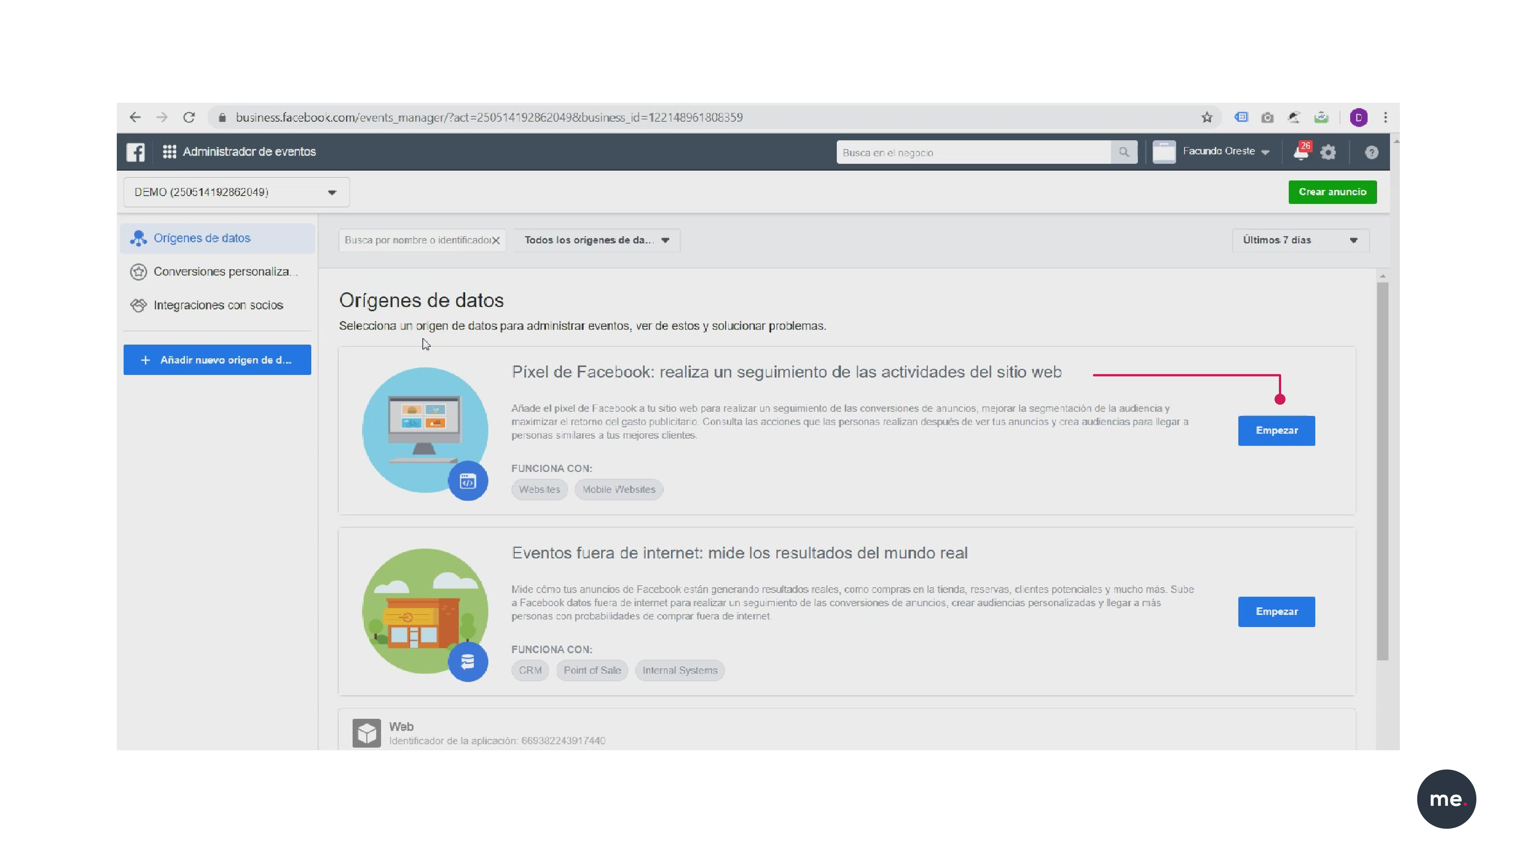
Task: Click the search magnifier button
Action: click(1123, 152)
